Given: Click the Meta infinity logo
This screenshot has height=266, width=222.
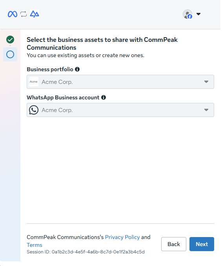Looking at the screenshot, I should click(13, 14).
